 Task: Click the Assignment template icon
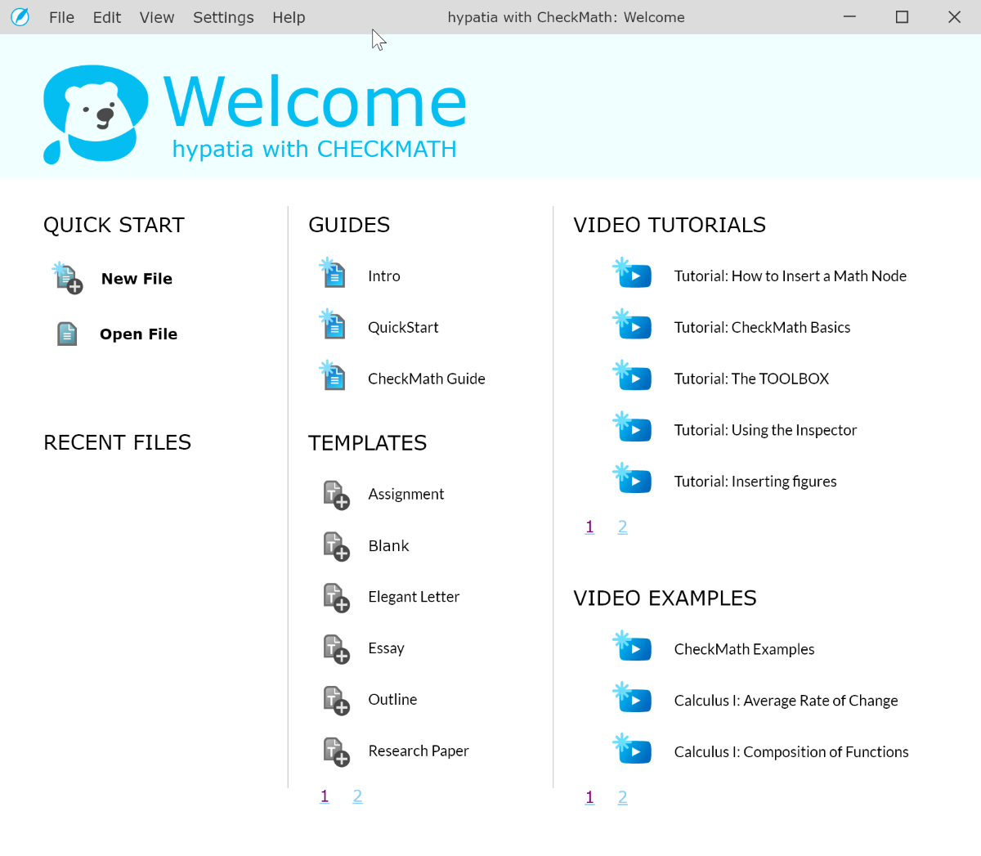pyautogui.click(x=336, y=495)
